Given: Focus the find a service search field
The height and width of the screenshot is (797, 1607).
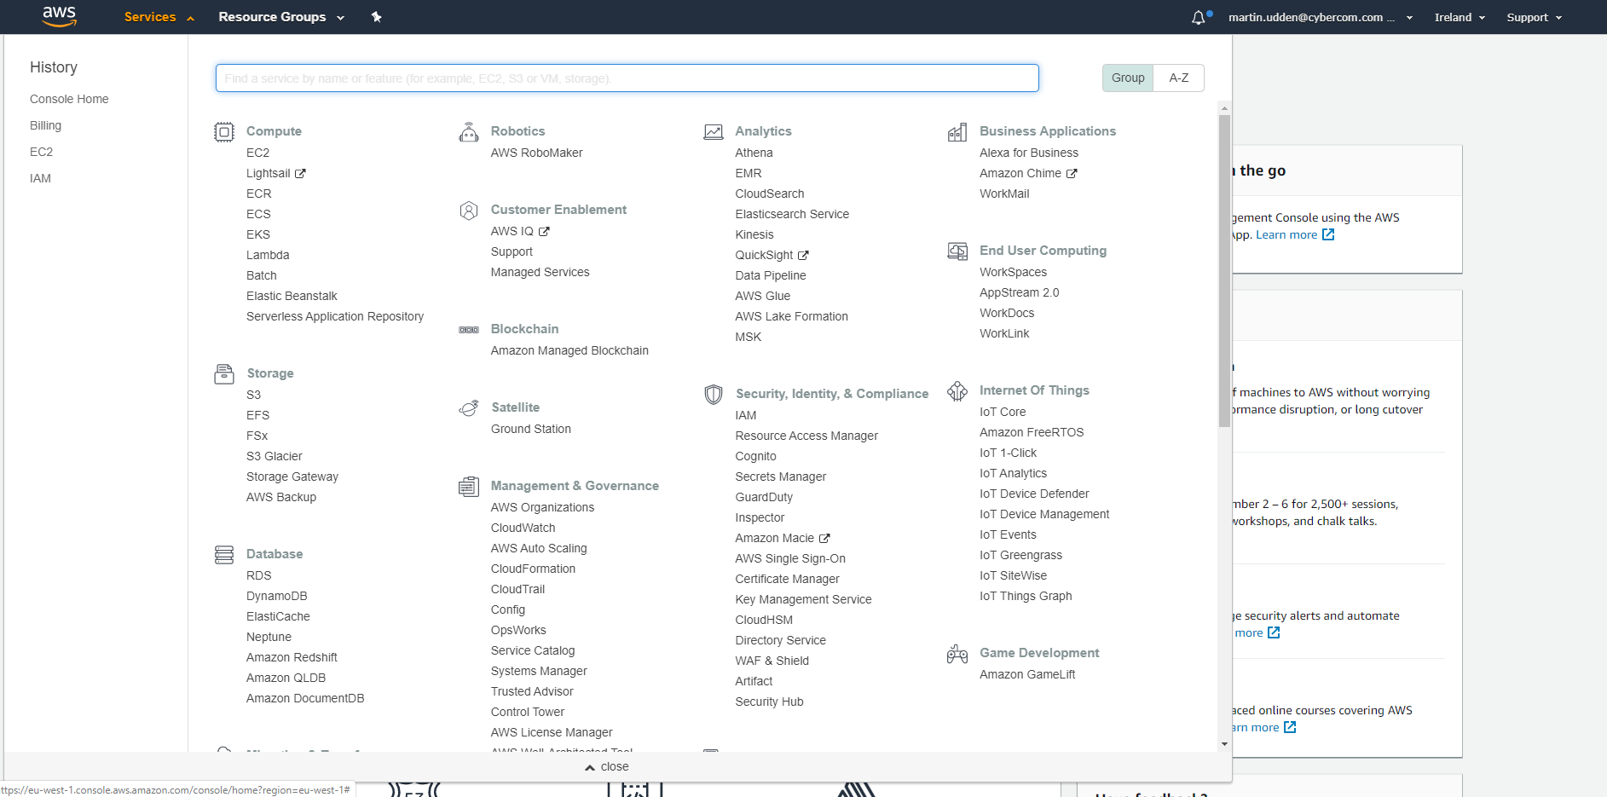Looking at the screenshot, I should 627,78.
